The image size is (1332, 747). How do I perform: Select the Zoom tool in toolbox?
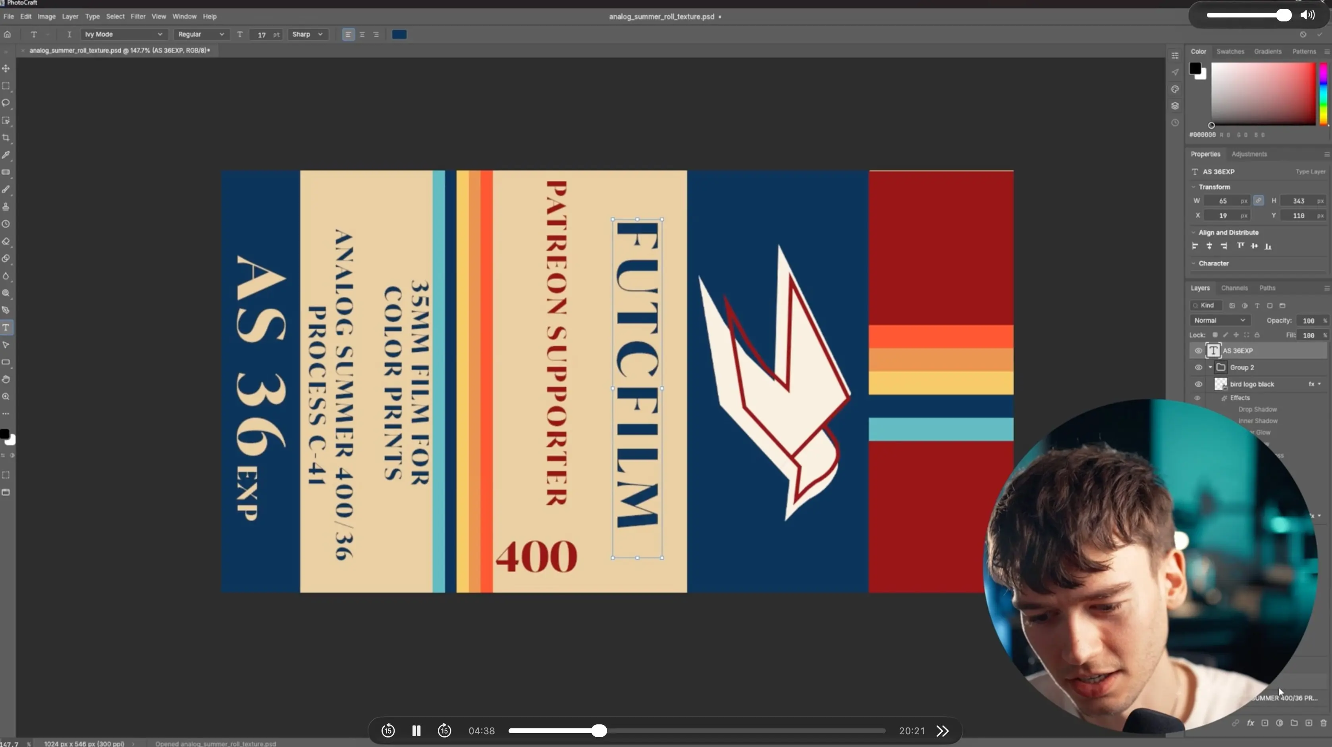[6, 397]
